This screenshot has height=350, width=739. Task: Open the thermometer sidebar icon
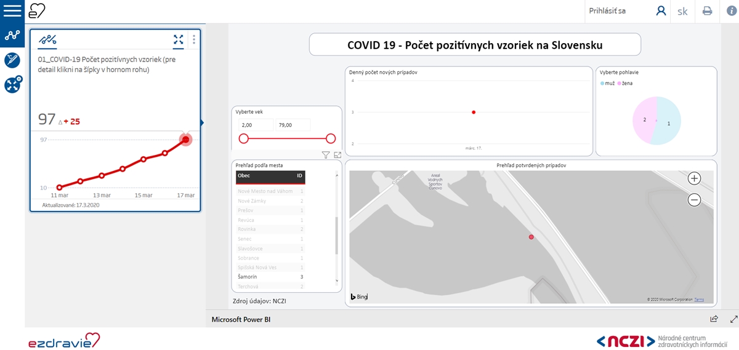[12, 60]
